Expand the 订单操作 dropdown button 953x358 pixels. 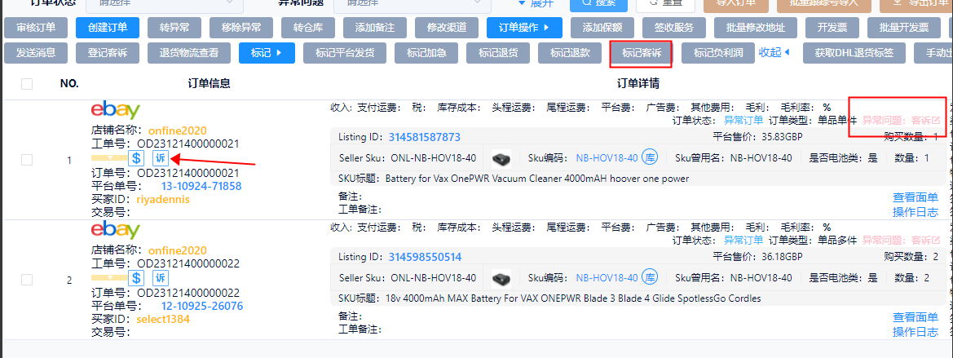(x=524, y=28)
